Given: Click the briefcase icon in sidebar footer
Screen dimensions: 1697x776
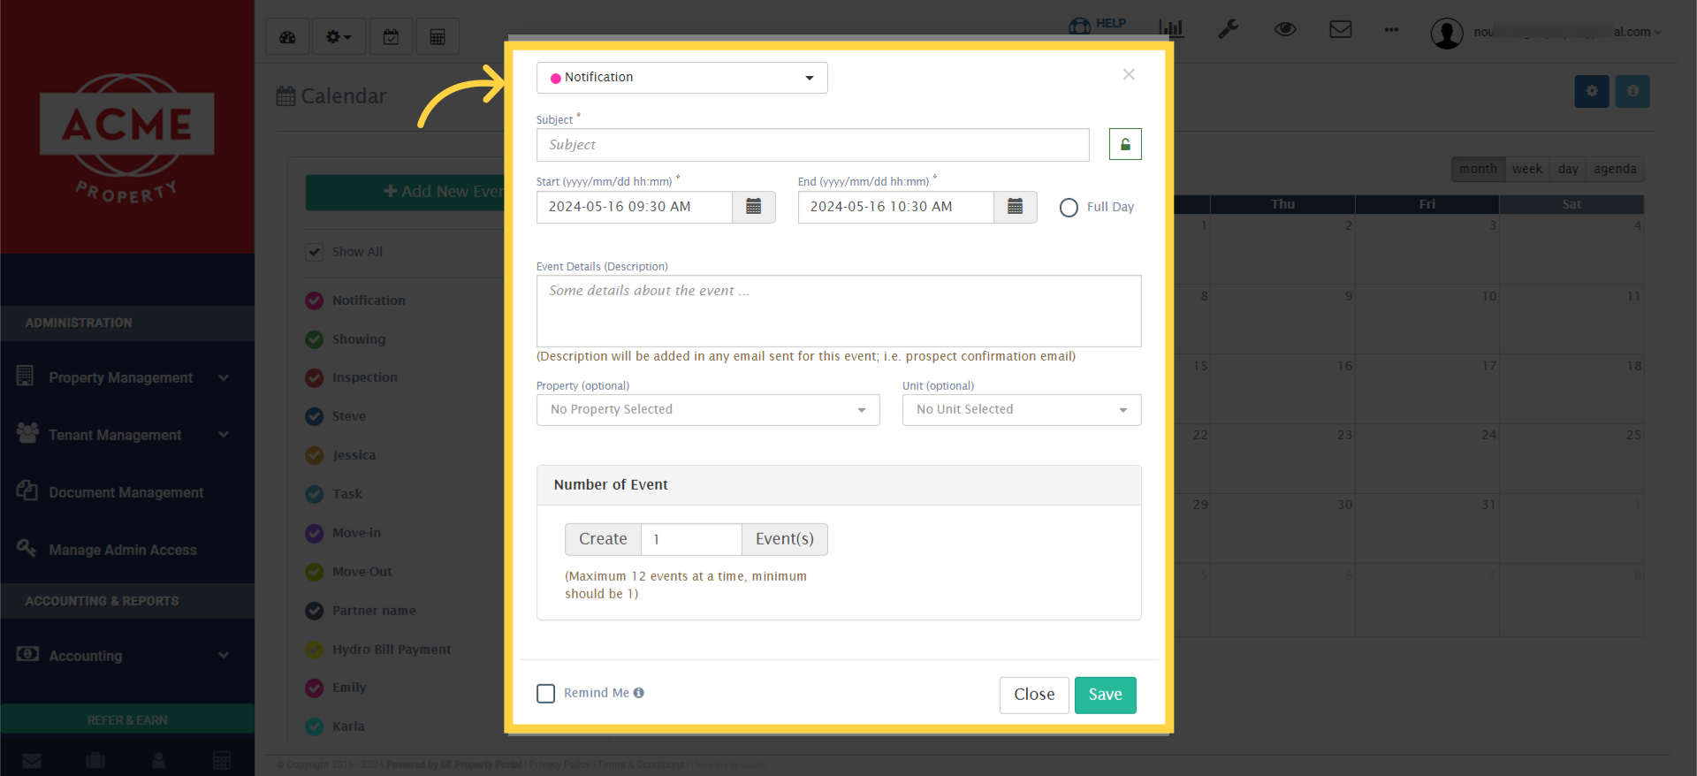Looking at the screenshot, I should click(95, 760).
